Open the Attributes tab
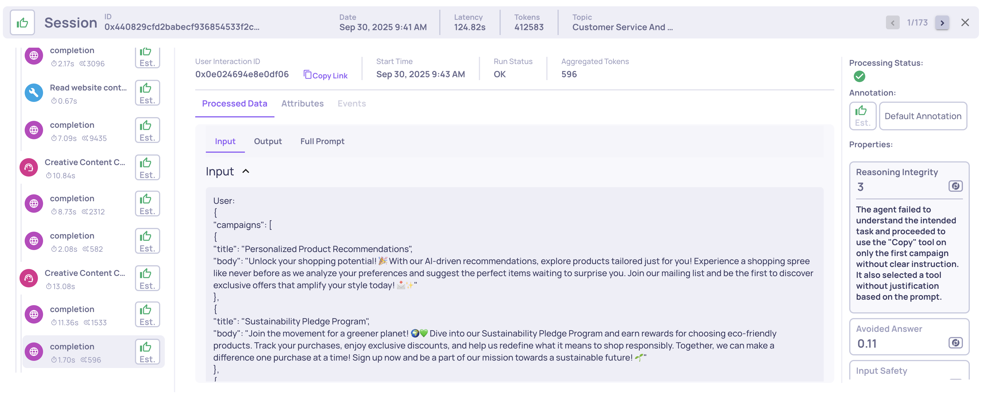 pos(303,103)
